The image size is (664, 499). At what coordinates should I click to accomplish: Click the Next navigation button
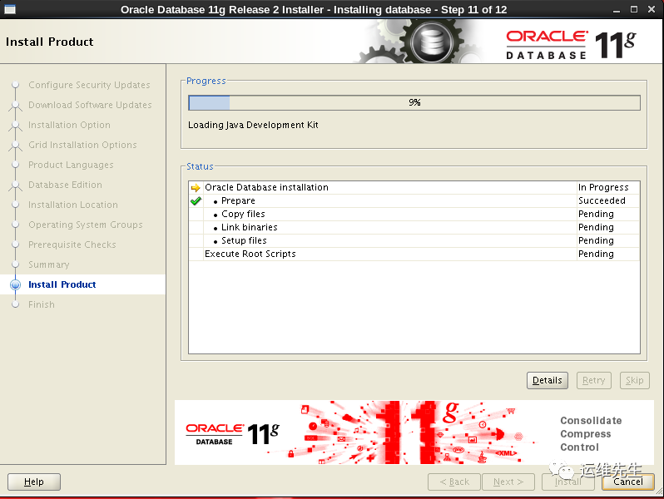[x=508, y=482]
